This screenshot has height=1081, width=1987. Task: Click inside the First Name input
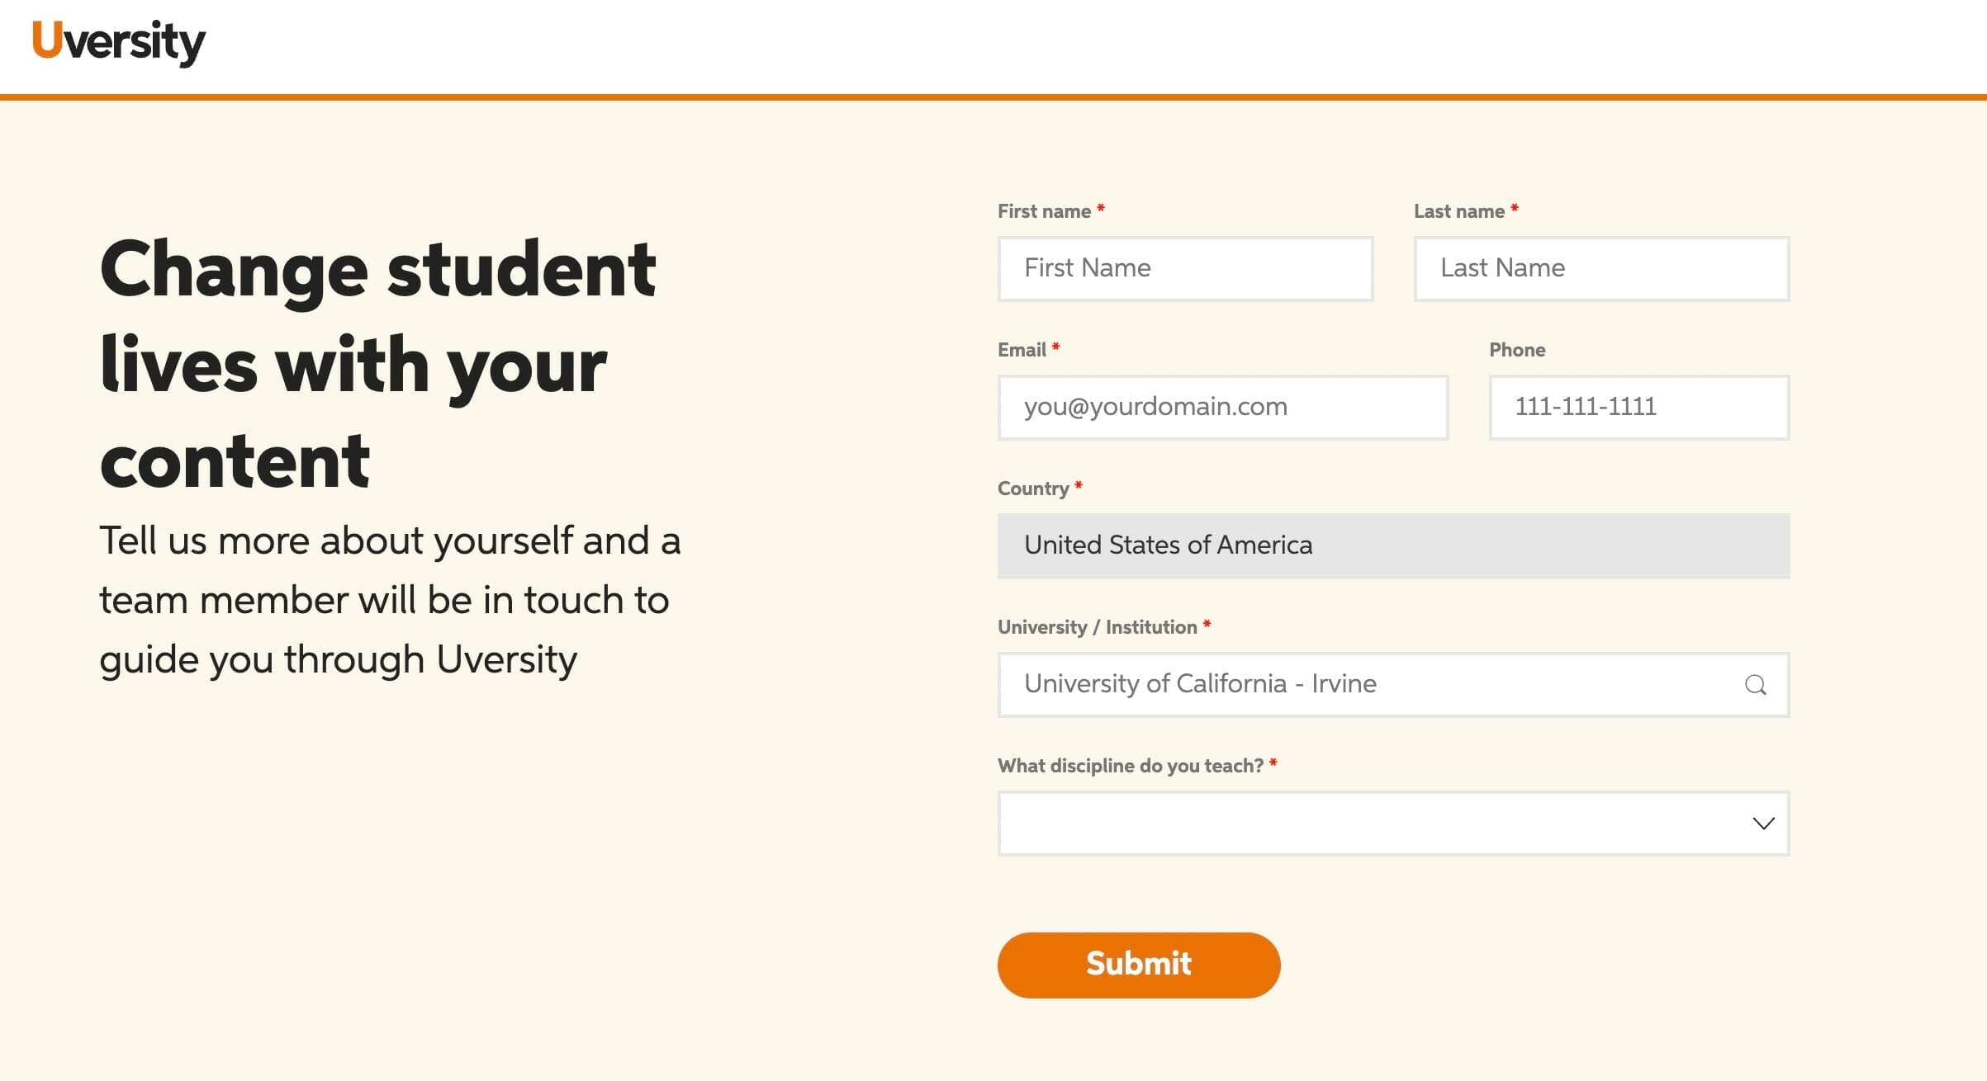click(1185, 268)
